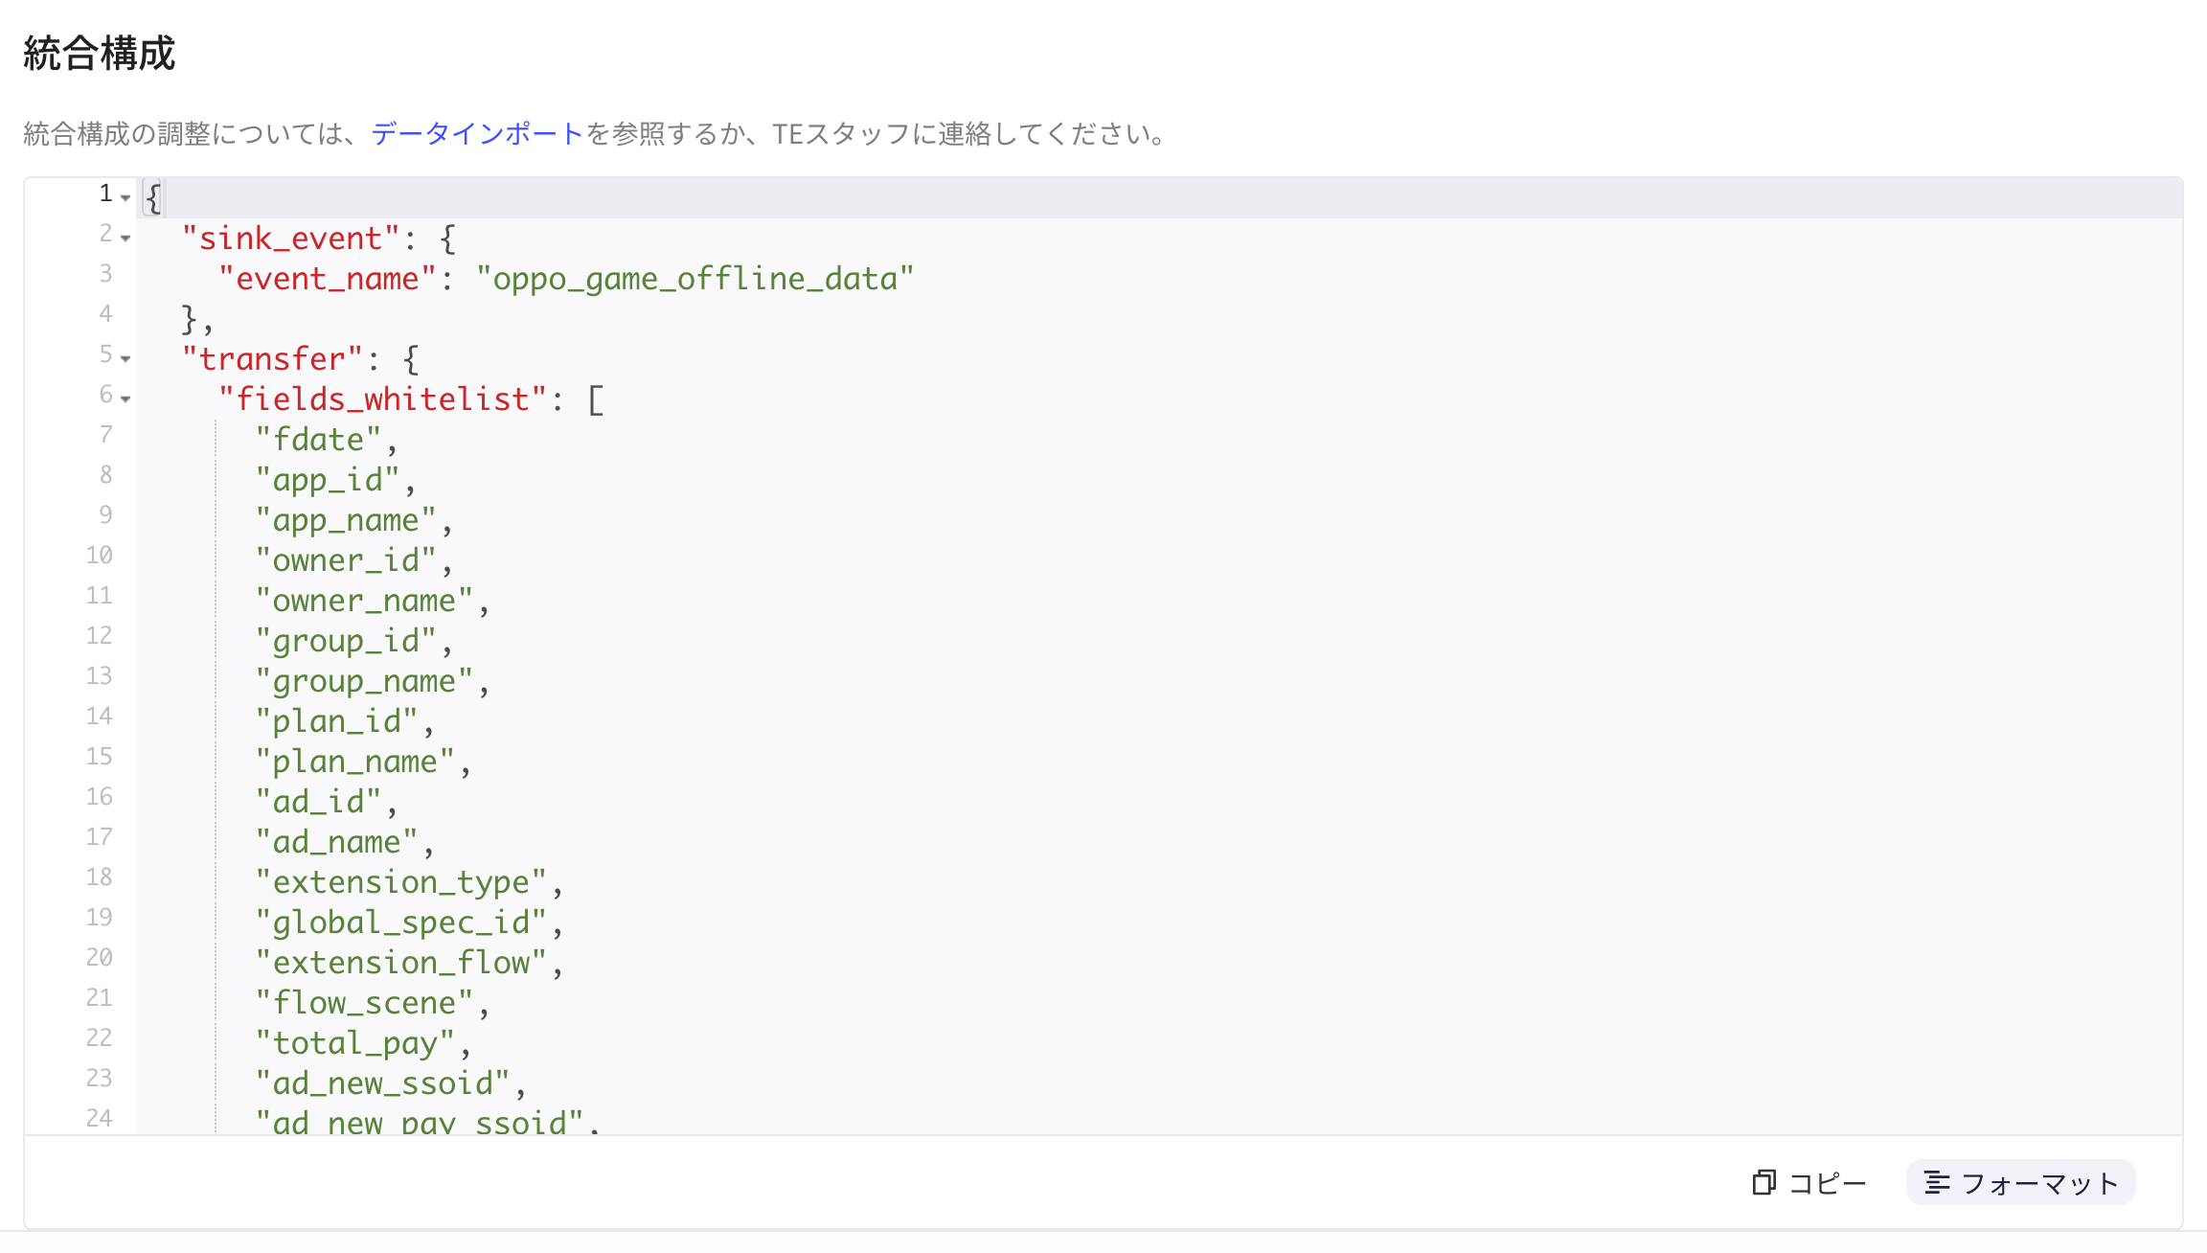
Task: Click the "extension_type" entry
Action: (400, 882)
